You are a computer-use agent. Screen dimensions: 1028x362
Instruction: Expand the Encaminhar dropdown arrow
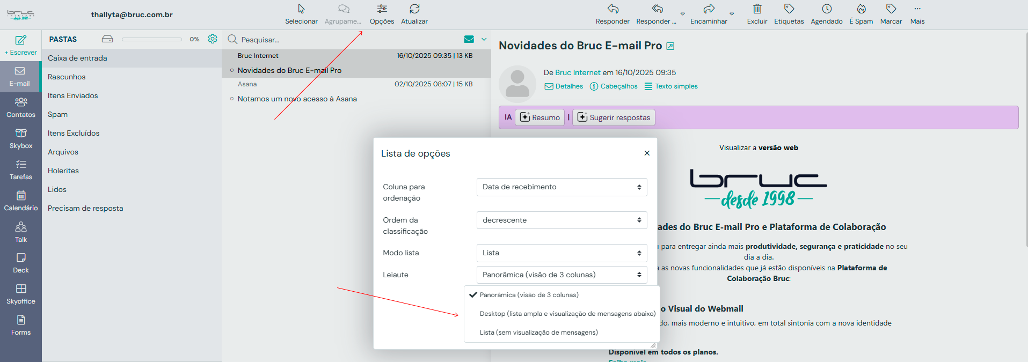pos(732,14)
